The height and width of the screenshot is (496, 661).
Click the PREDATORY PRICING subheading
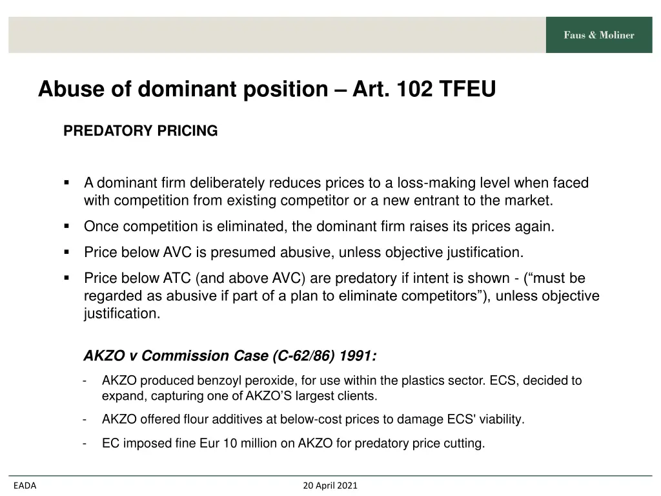coord(140,130)
